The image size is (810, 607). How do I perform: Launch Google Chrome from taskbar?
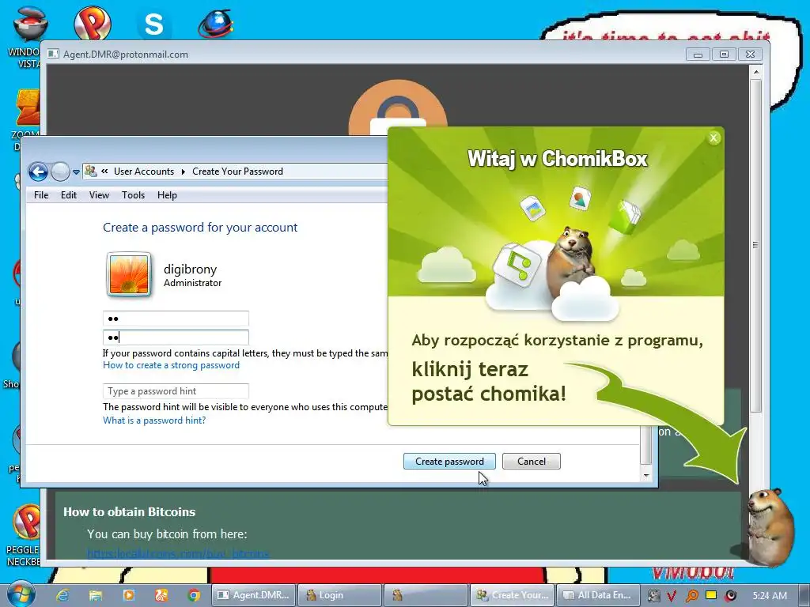pyautogui.click(x=195, y=595)
